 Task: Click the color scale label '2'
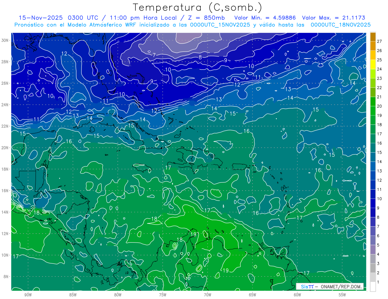tap(378, 273)
